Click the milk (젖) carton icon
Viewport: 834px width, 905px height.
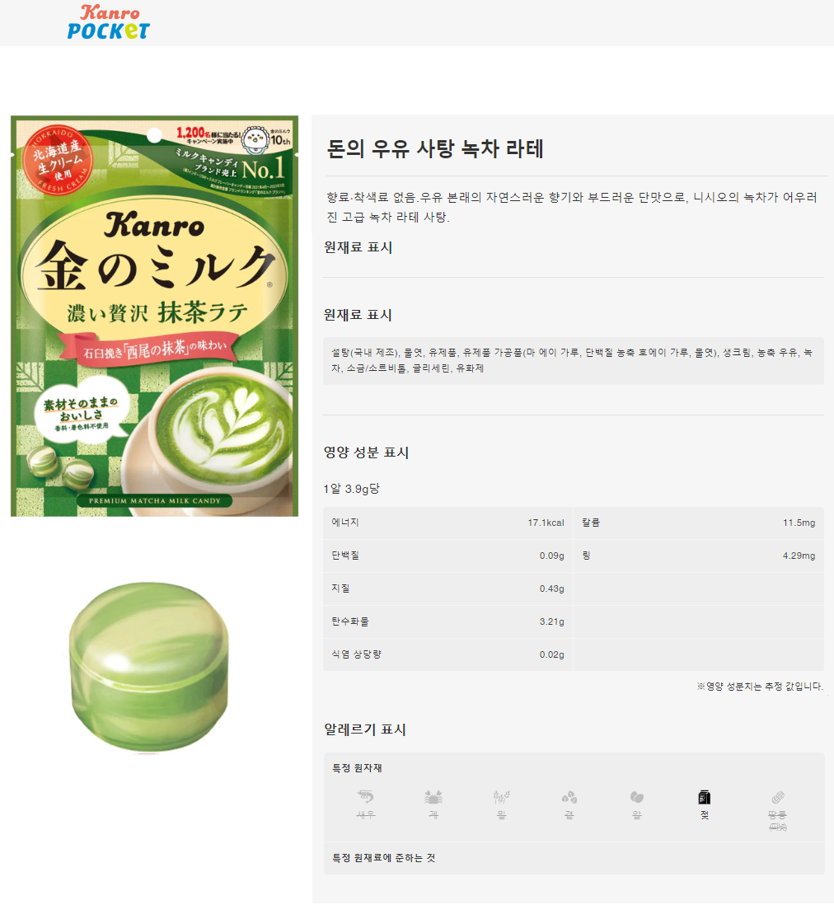click(704, 797)
